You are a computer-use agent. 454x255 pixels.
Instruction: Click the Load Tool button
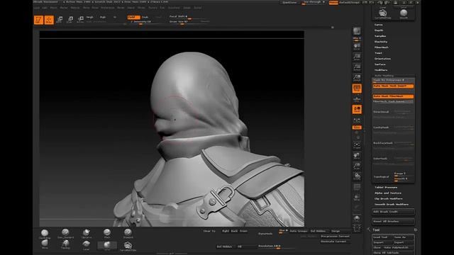coord(382,237)
